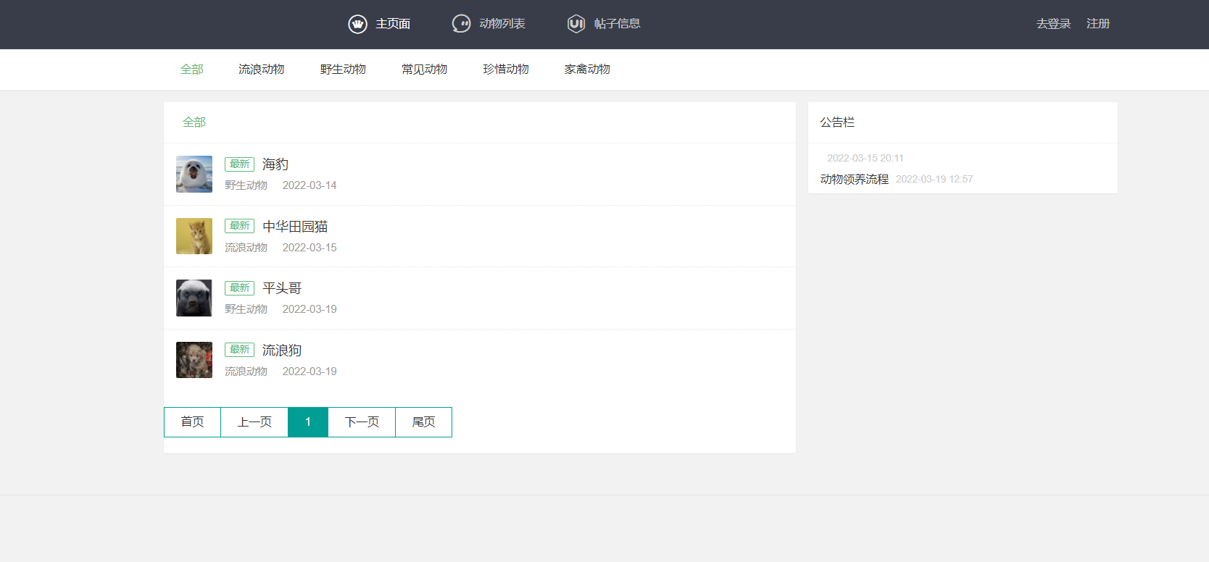The image size is (1209, 562).
Task: Click the 最新 tag on 平头哥 row
Action: 239,288
